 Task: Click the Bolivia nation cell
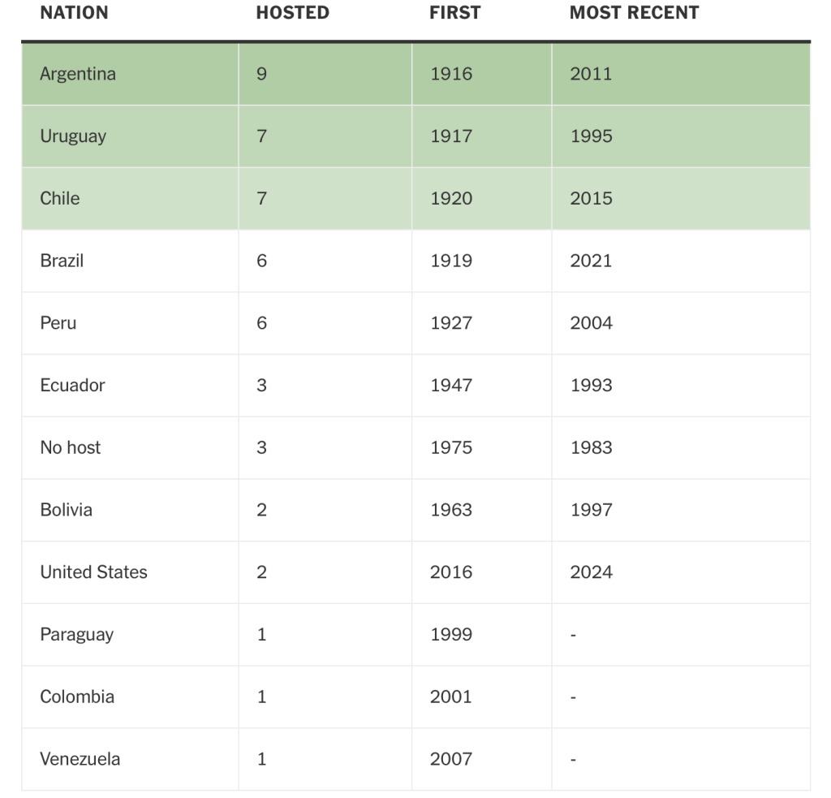point(66,510)
